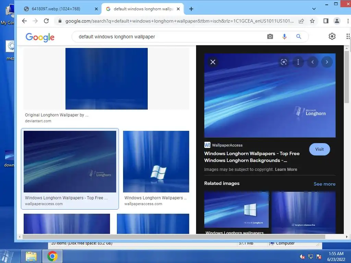Click the Google logo
The width and height of the screenshot is (351, 263).
tap(40, 37)
